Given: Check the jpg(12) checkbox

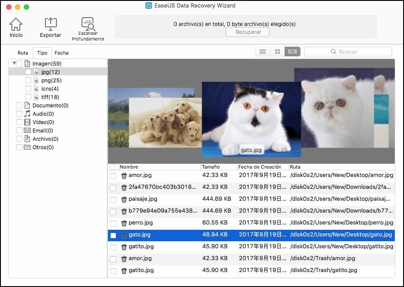Looking at the screenshot, I should 28,72.
